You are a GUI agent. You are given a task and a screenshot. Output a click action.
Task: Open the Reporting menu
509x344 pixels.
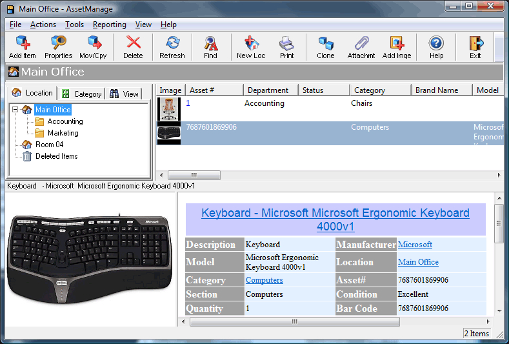[109, 25]
